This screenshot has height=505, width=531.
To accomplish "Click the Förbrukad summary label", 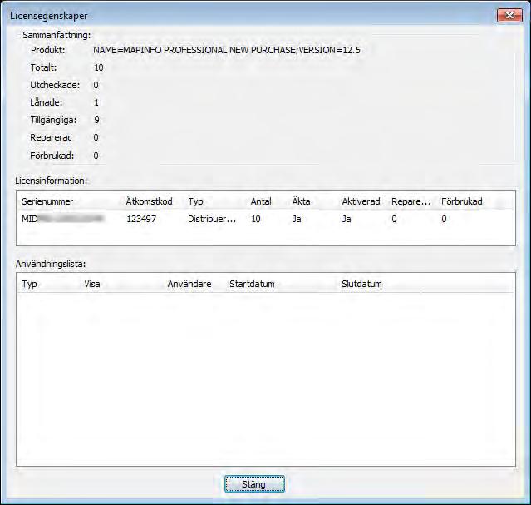I will 52,156.
